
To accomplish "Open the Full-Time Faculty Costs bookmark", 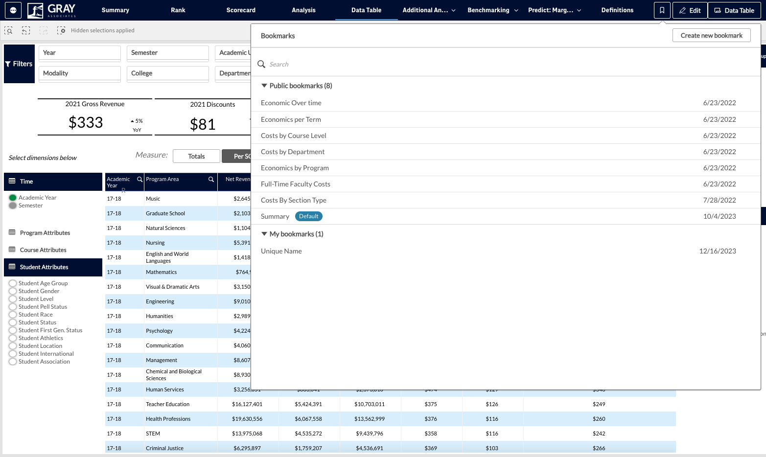I will pyautogui.click(x=506, y=184).
